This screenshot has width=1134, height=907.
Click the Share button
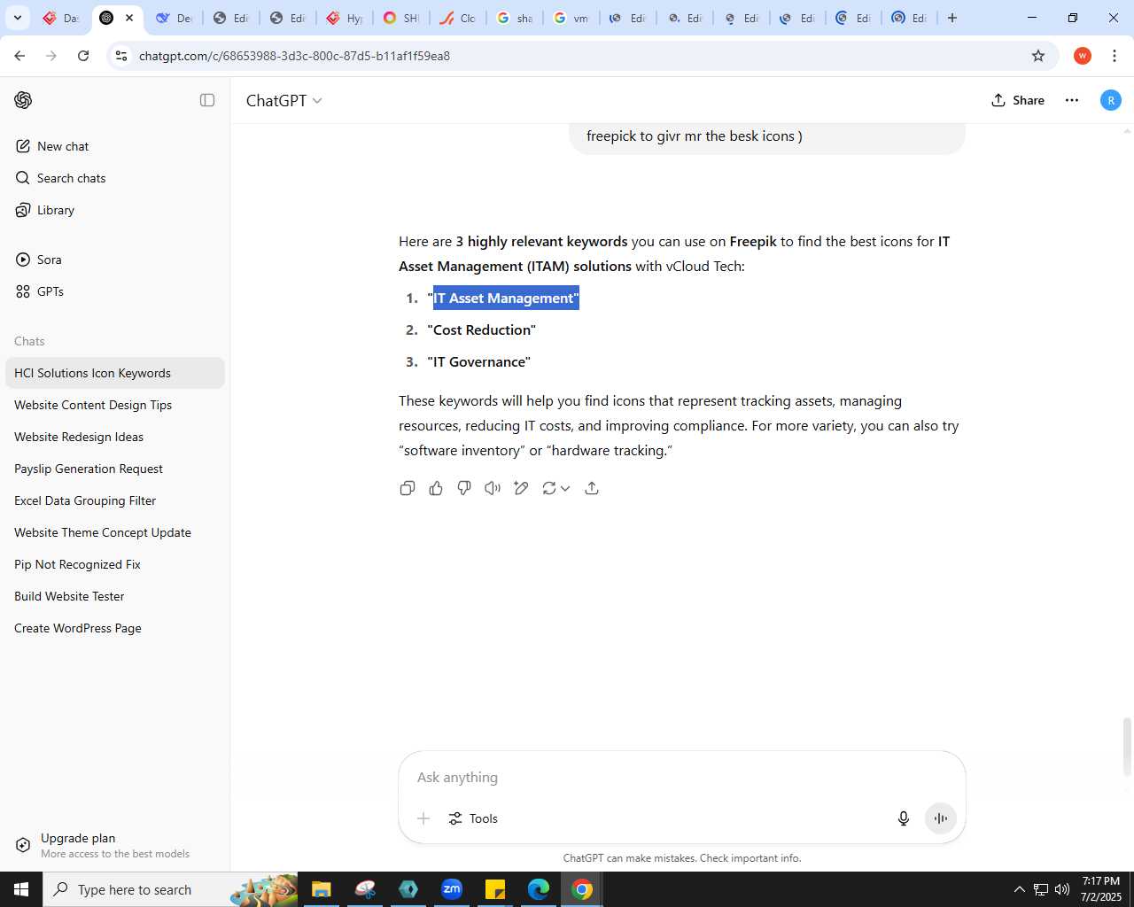point(1018,100)
